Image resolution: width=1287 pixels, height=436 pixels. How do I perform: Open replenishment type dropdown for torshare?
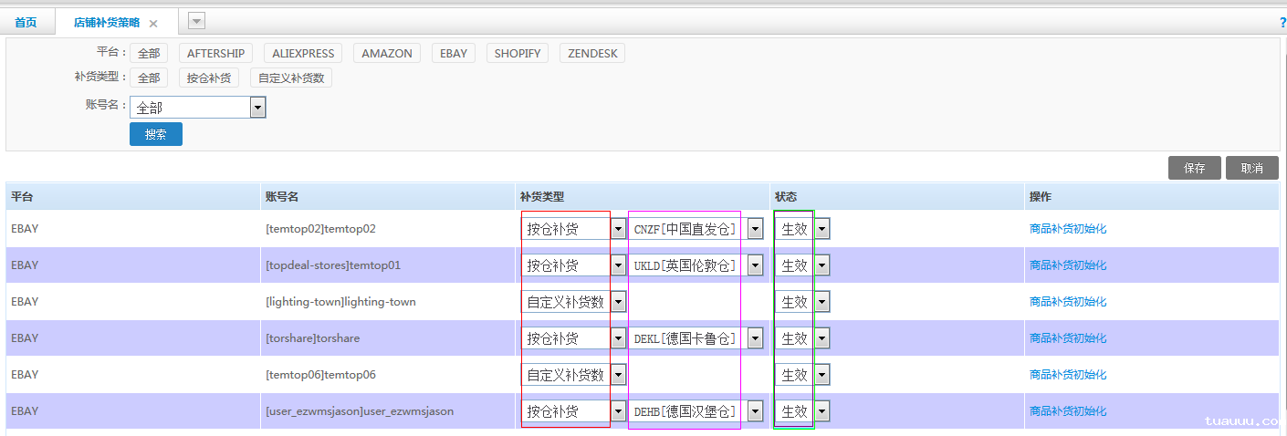point(573,338)
